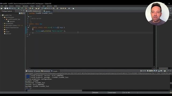The width and height of the screenshot is (172, 96).
Task: Remove all terminated launches in Console
Action: coord(145,71)
